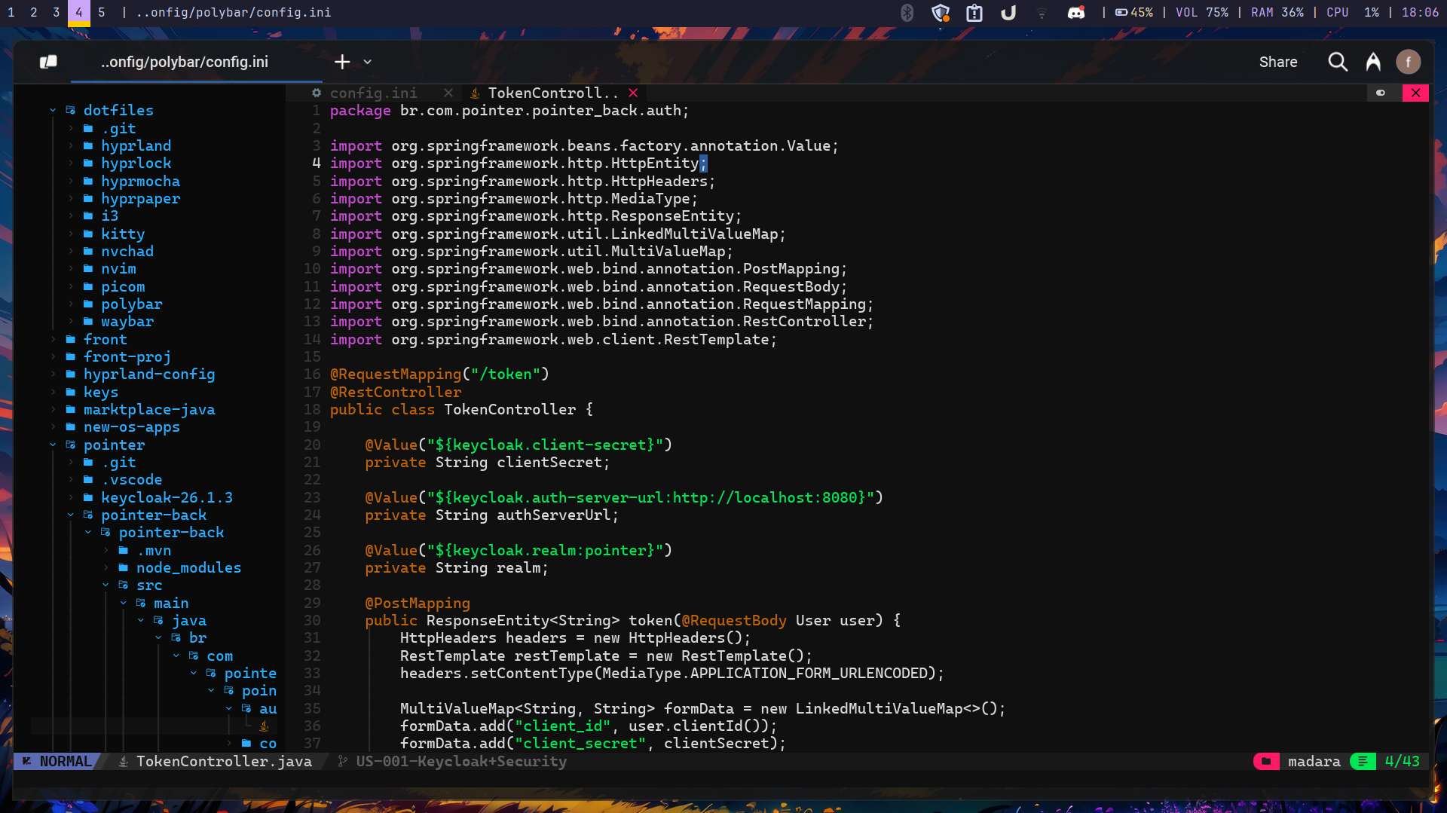Switch to workspace 1
Image resolution: width=1447 pixels, height=813 pixels.
(11, 13)
